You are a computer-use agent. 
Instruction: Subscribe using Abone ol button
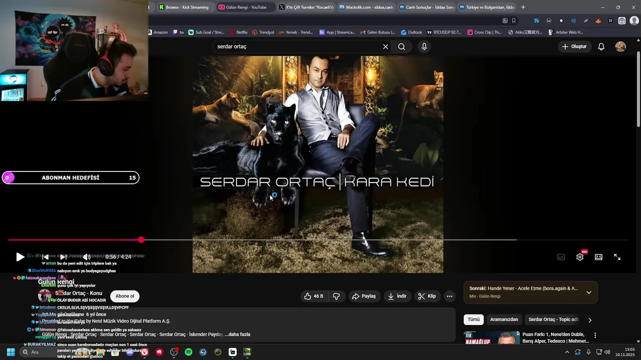(125, 296)
